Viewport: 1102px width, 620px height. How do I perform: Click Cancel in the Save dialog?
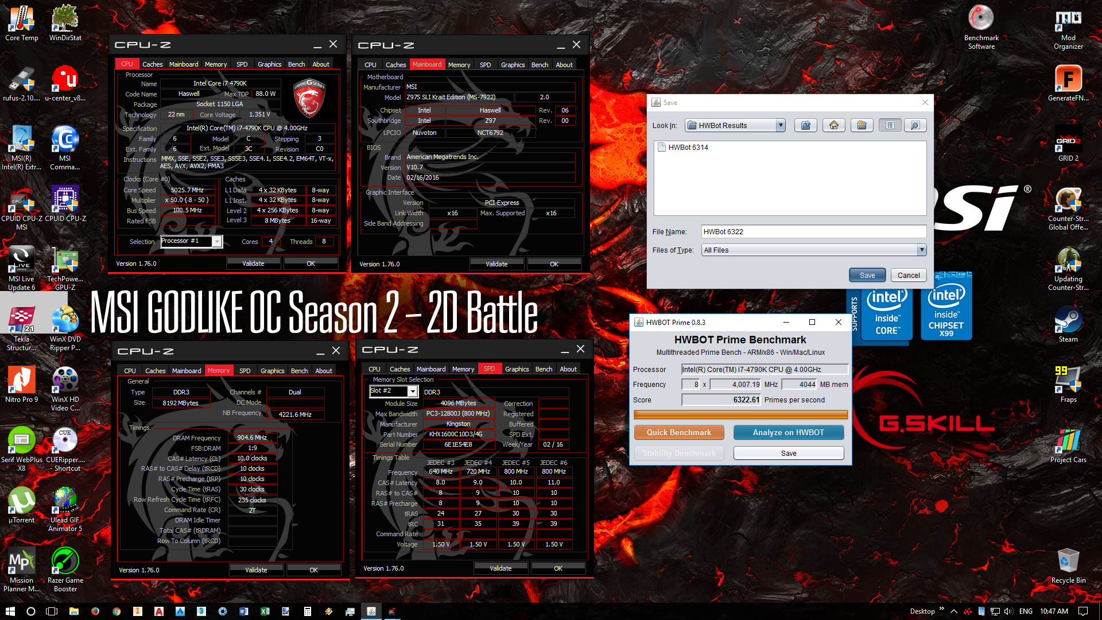click(x=909, y=275)
